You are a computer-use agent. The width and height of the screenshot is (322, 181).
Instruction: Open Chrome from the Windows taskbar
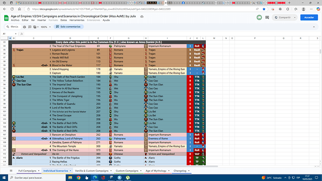pyautogui.click(x=78, y=178)
